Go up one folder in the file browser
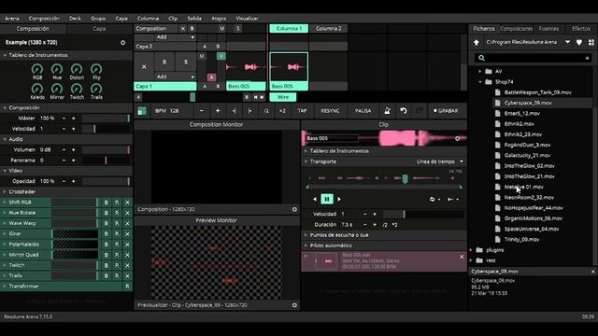Viewport: 598px width, 336px height. 477,42
